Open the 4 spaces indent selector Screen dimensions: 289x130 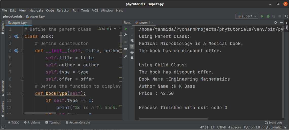(x=235, y=127)
